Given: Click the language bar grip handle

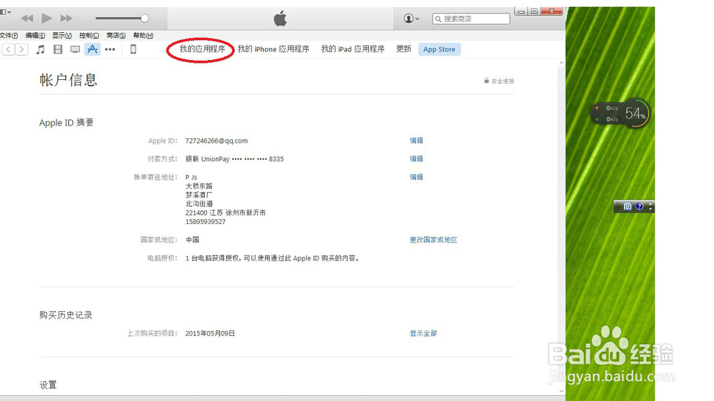Looking at the screenshot, I should tap(618, 207).
